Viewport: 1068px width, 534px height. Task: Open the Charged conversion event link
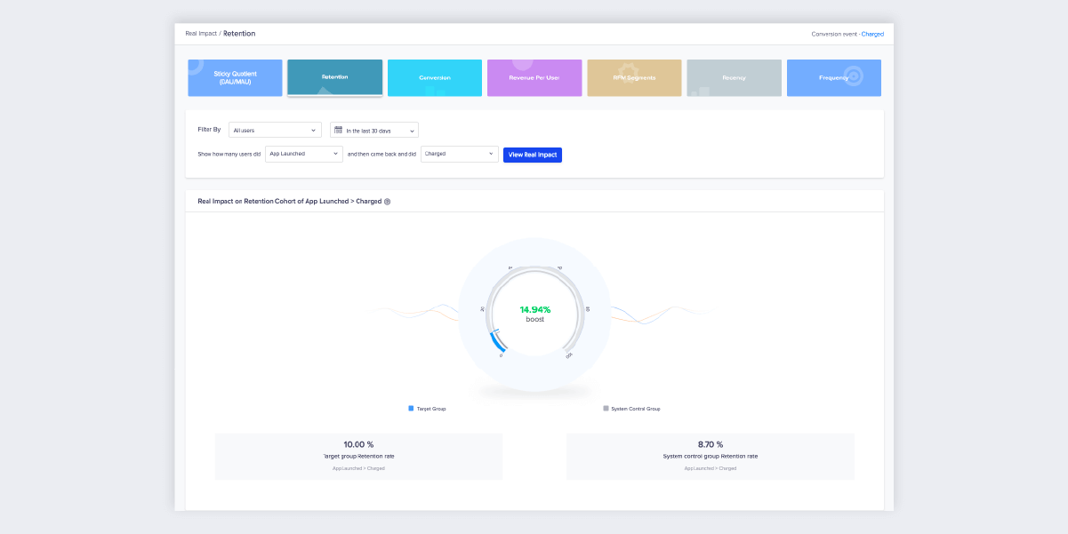click(872, 33)
